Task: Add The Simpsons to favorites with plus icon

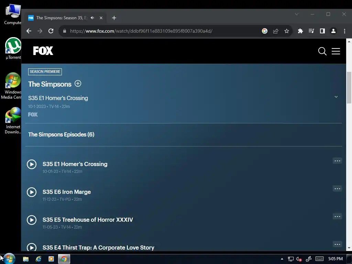Action: (x=78, y=84)
